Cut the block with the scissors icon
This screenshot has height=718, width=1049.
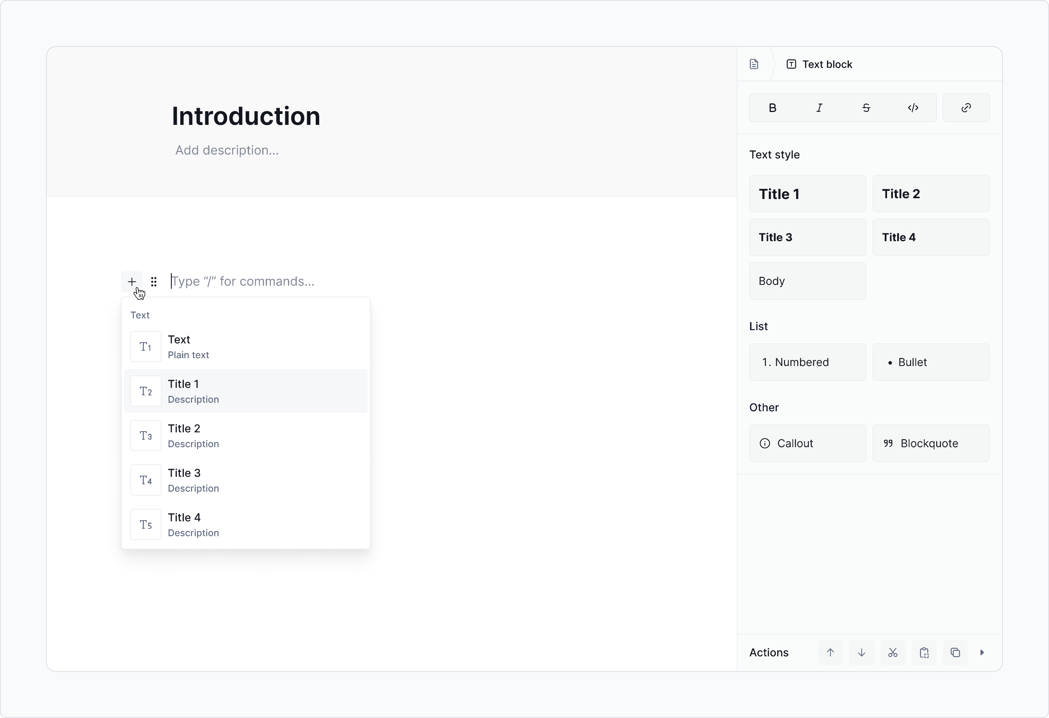(x=893, y=652)
